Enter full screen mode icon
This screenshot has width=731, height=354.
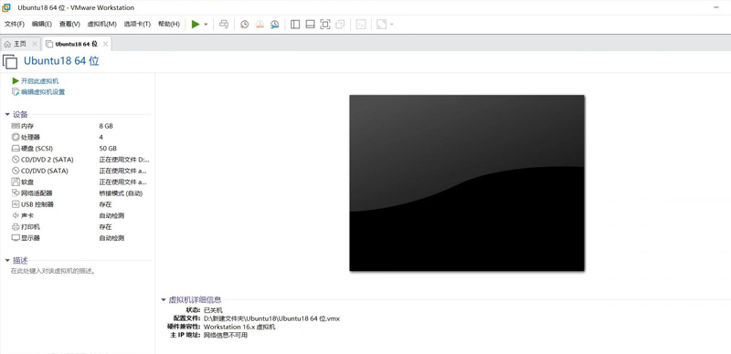pyautogui.click(x=325, y=25)
